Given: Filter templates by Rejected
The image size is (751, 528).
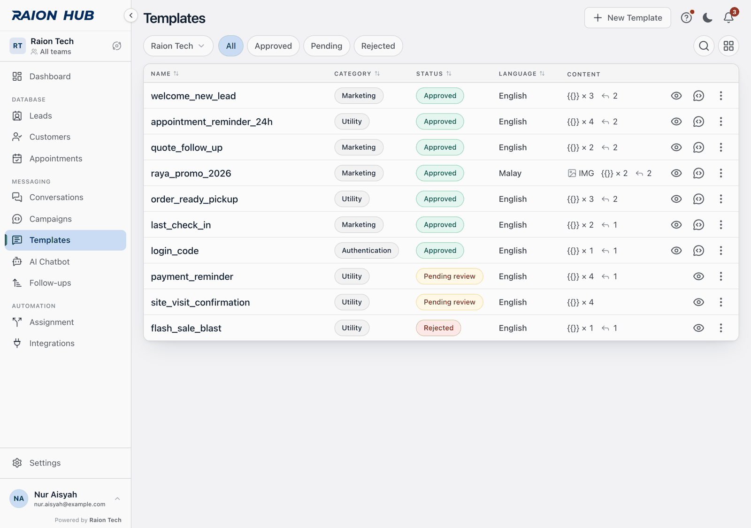Looking at the screenshot, I should click(378, 46).
